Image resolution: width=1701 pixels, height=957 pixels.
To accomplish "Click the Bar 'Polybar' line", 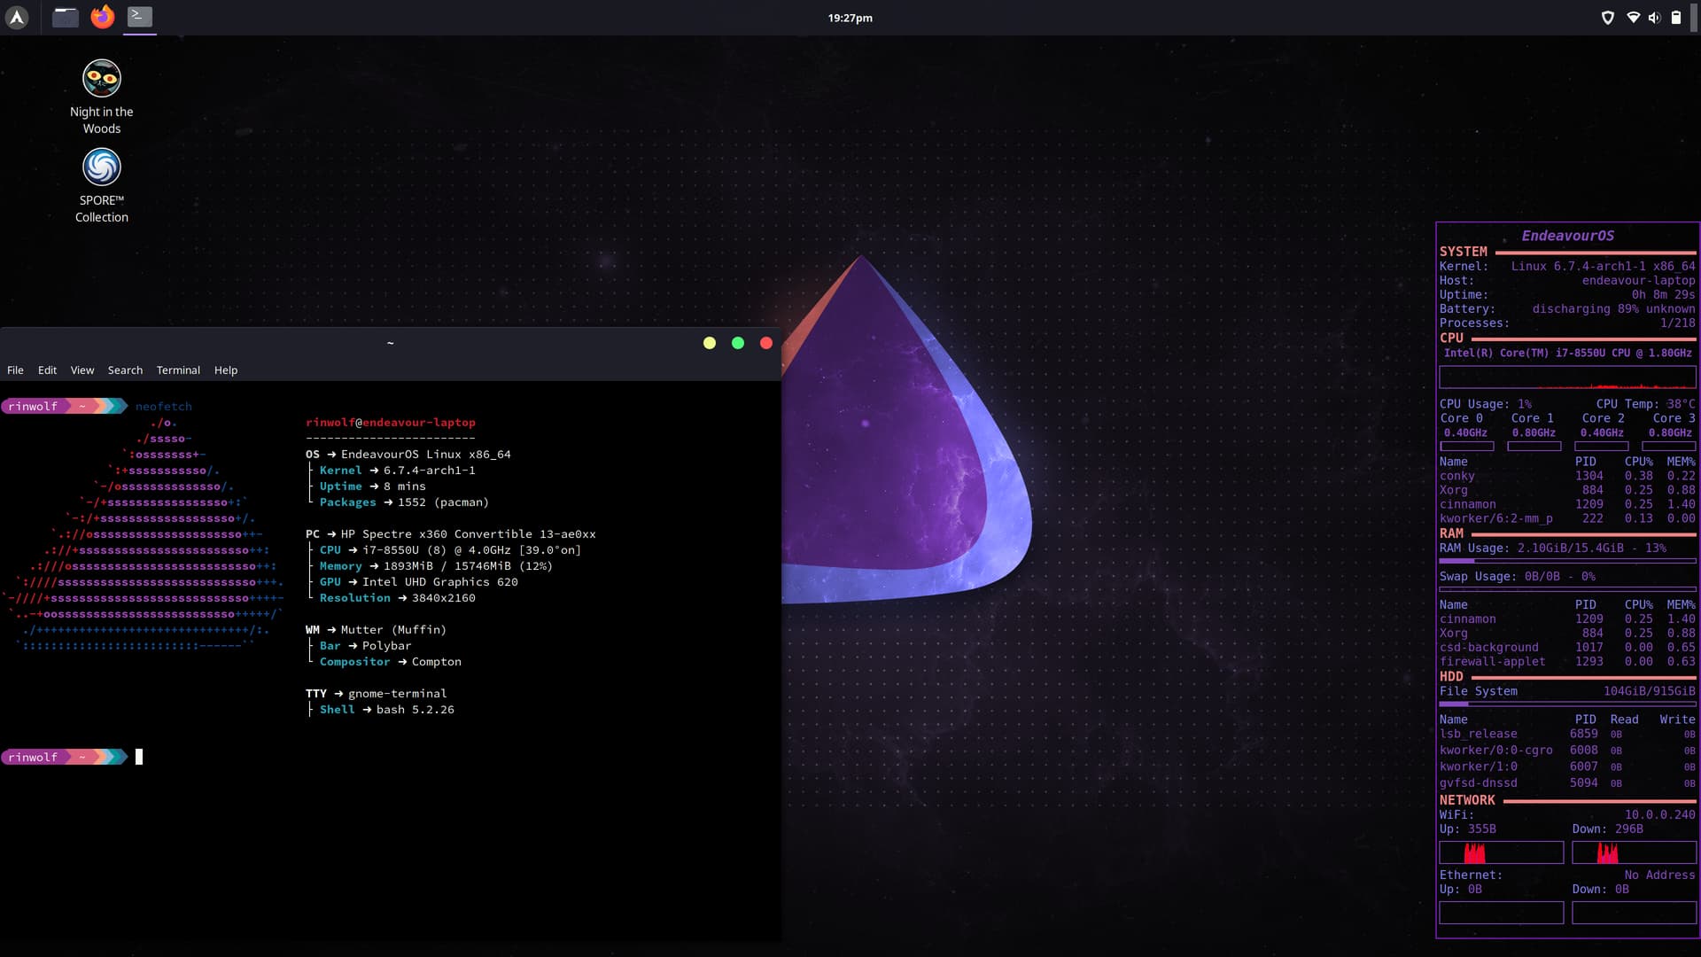I will [x=365, y=646].
